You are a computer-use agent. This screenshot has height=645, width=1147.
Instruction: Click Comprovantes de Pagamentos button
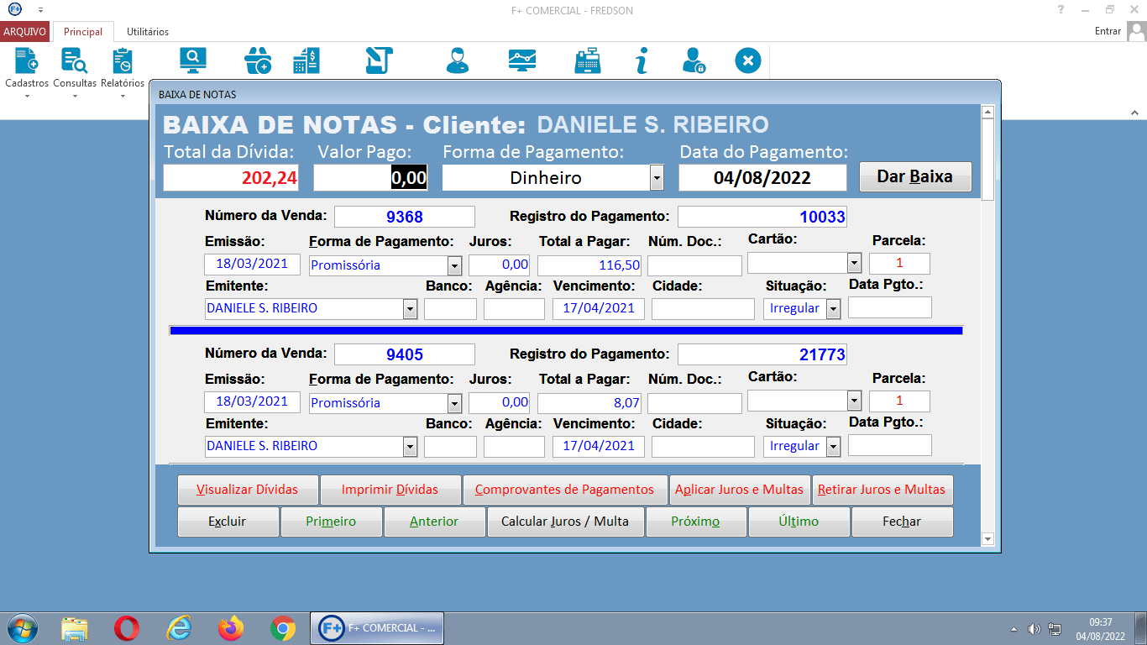click(x=564, y=490)
